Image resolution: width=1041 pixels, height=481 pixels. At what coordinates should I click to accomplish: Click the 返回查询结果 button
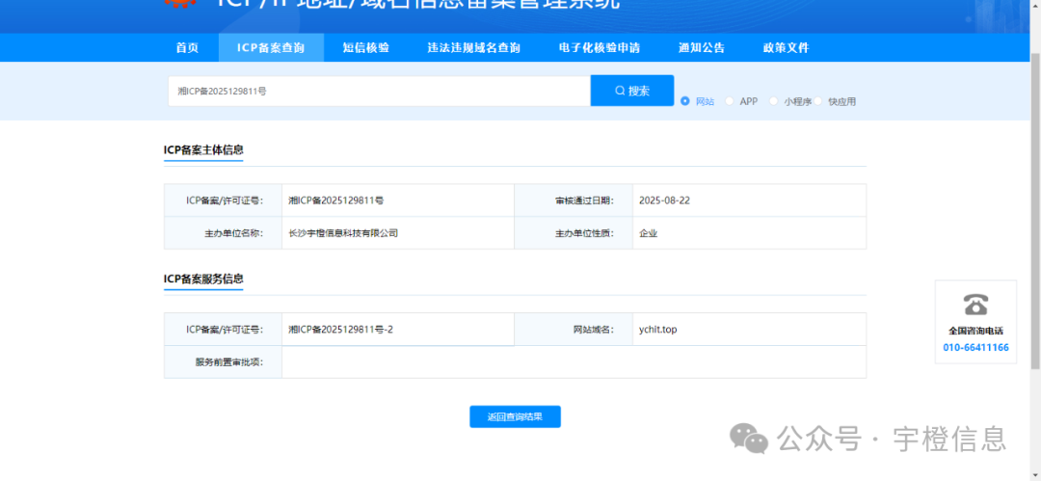click(515, 416)
